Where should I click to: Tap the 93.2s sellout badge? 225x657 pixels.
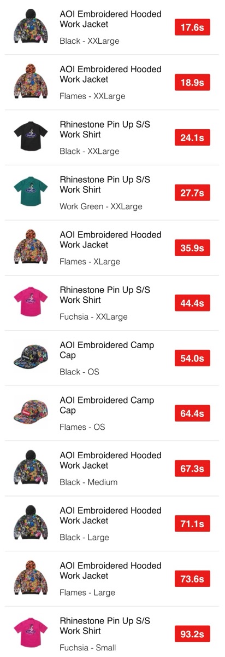tap(192, 634)
